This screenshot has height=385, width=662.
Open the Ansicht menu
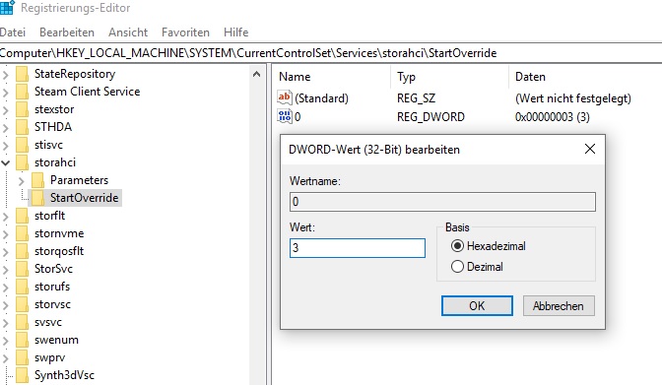128,32
